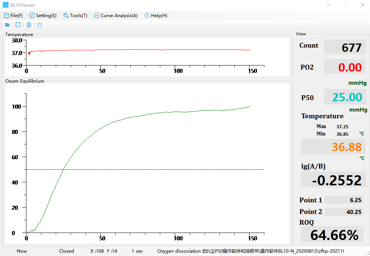This screenshot has width=370, height=256.
Task: Click the ROQ value 64.66%
Action: tap(332, 234)
